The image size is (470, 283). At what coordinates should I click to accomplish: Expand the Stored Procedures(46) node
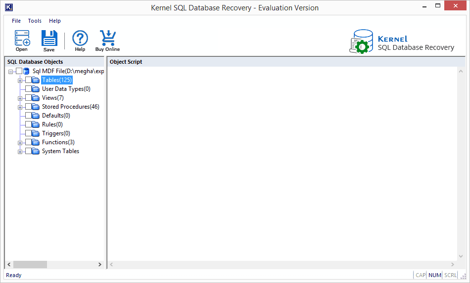coord(20,107)
